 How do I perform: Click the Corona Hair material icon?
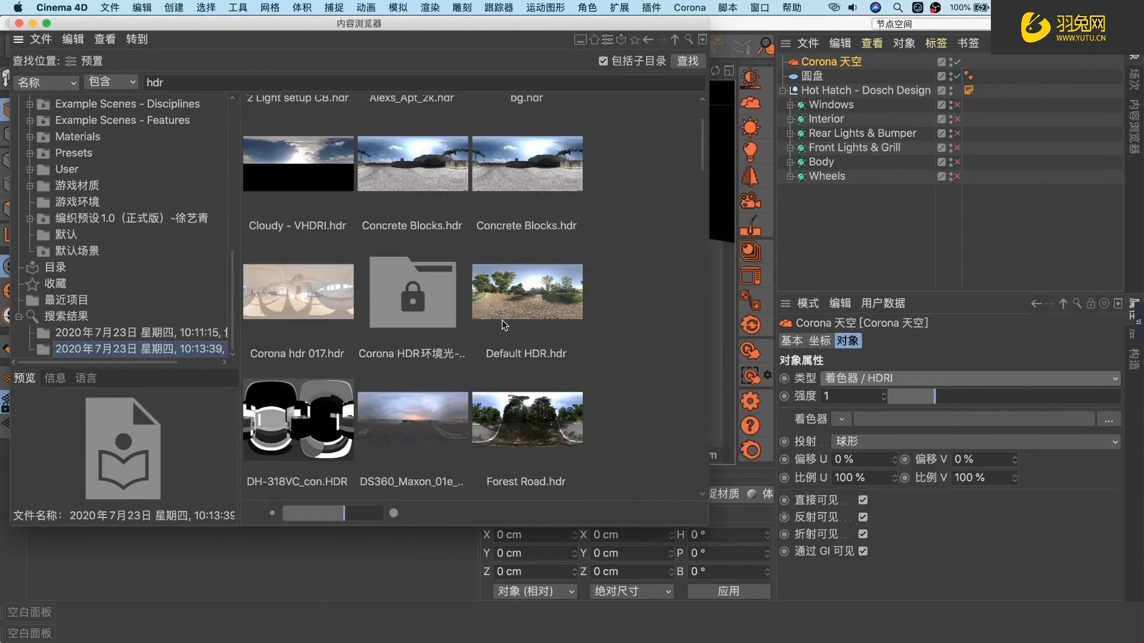750,226
